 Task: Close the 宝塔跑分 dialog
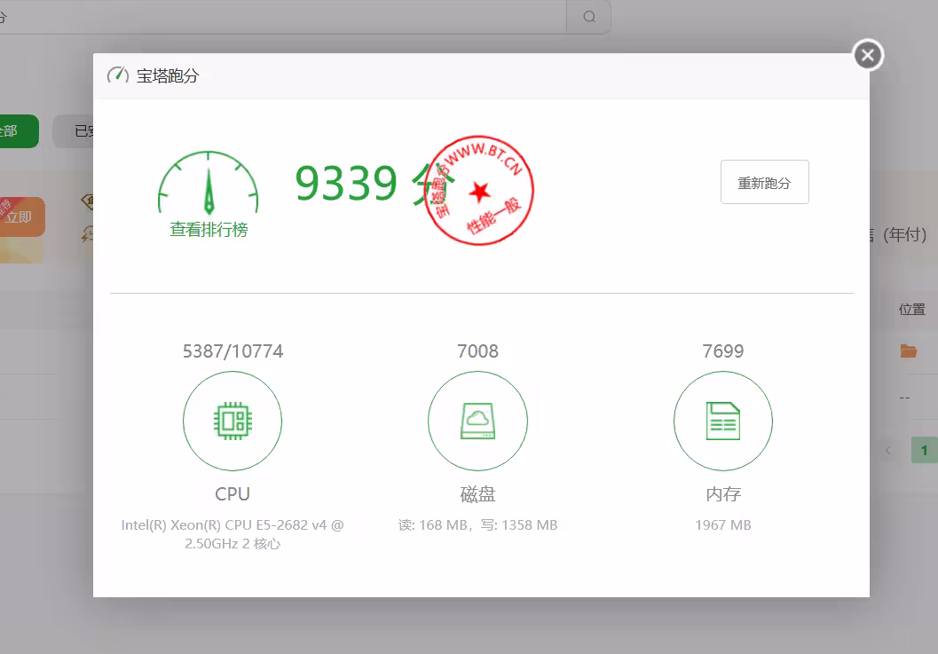pos(867,54)
